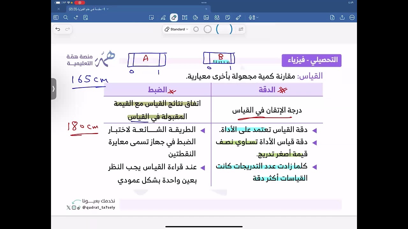Expand the microphone options chevron

pos(257,17)
